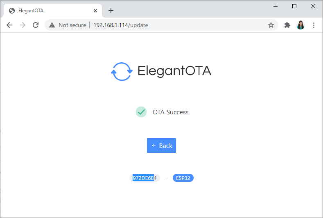Click the 972DE6B4 device ID badge

pyautogui.click(x=145, y=178)
